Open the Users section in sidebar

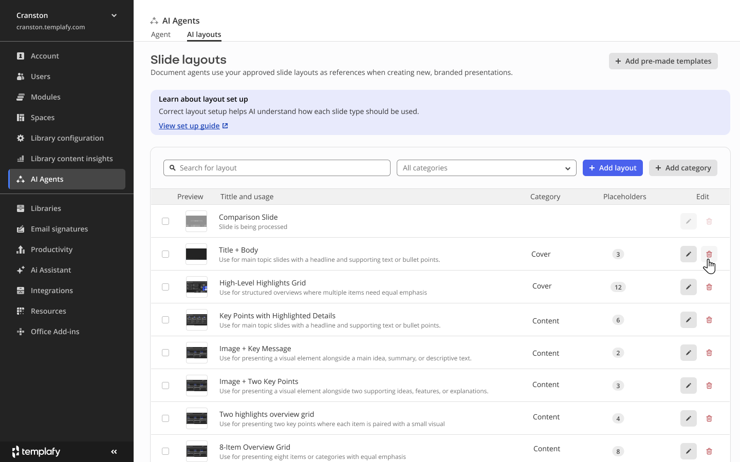point(67,76)
